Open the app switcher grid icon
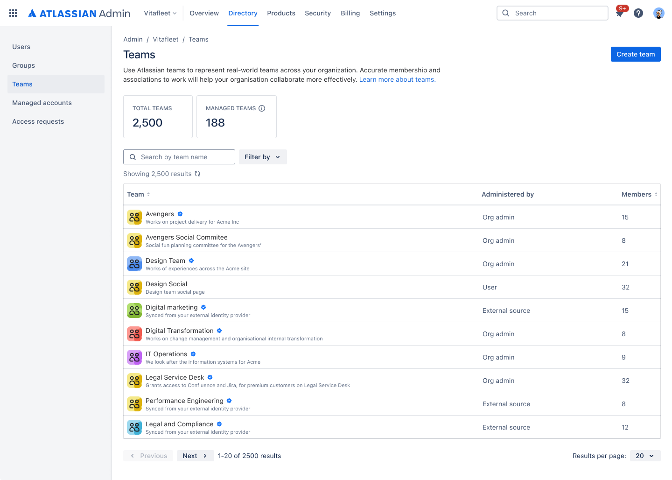This screenshot has width=672, height=480. tap(13, 13)
